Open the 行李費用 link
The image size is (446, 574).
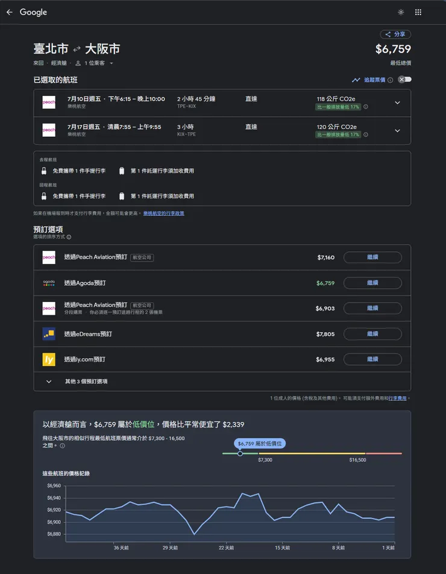click(x=397, y=399)
